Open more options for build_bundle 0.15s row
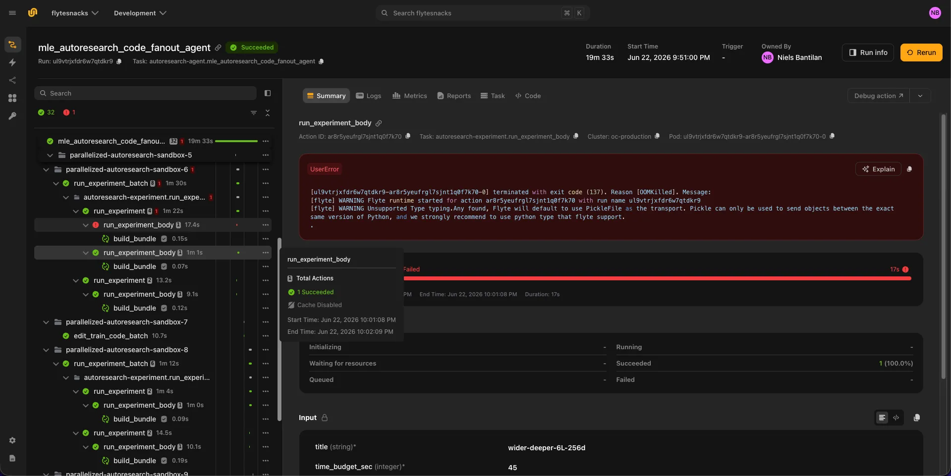 pyautogui.click(x=266, y=239)
